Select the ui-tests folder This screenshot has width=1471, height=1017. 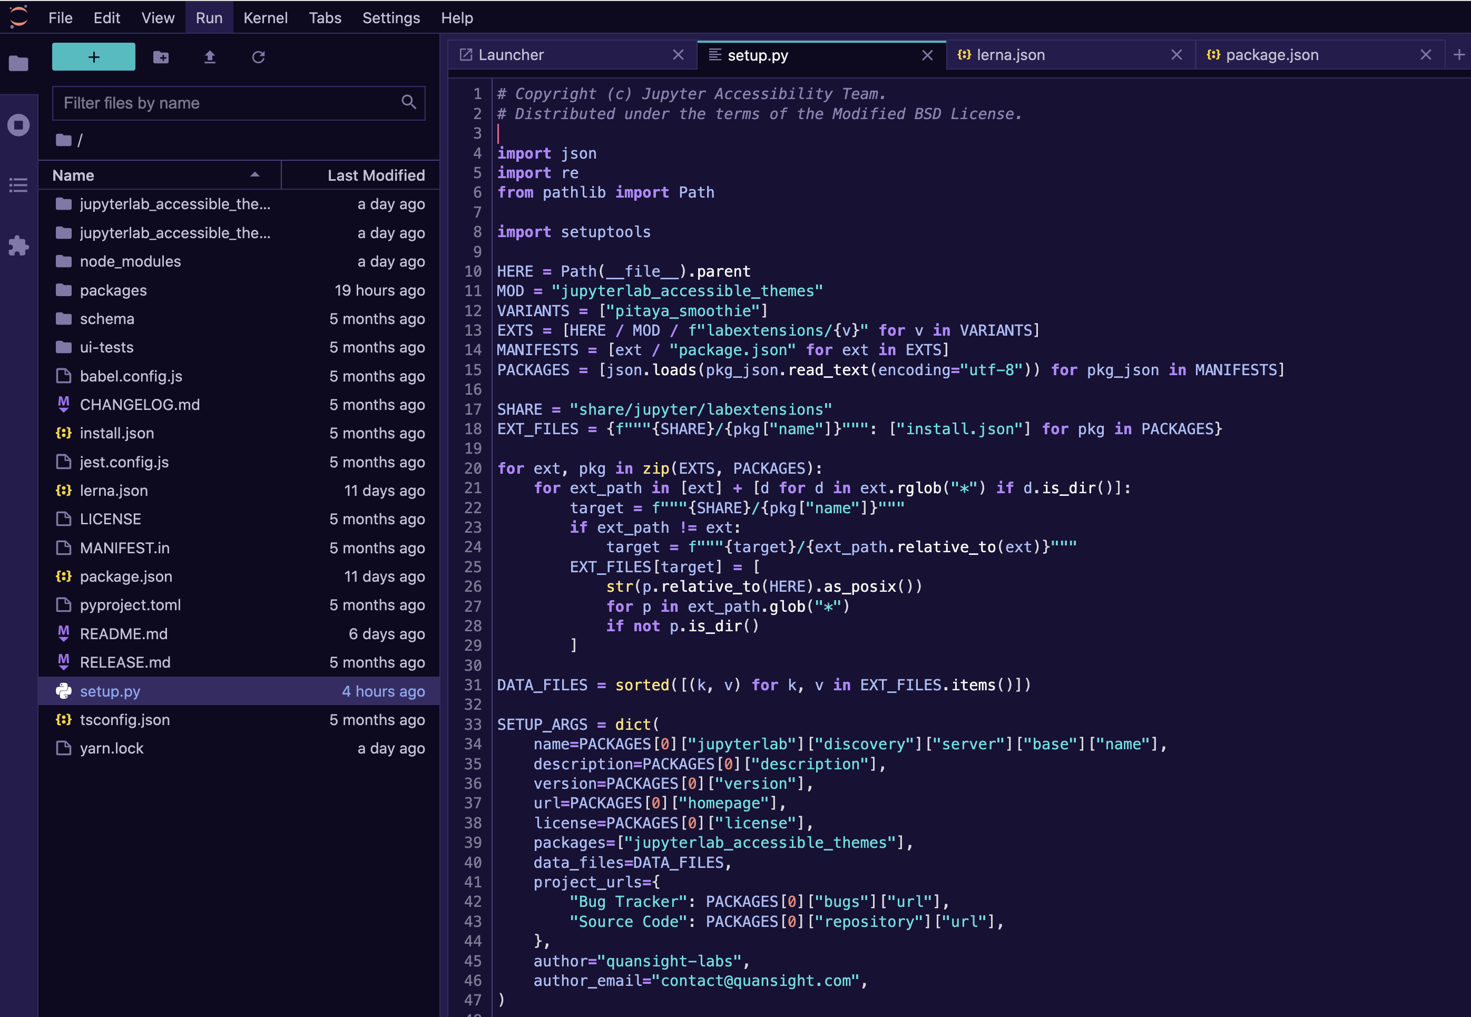tap(240, 347)
